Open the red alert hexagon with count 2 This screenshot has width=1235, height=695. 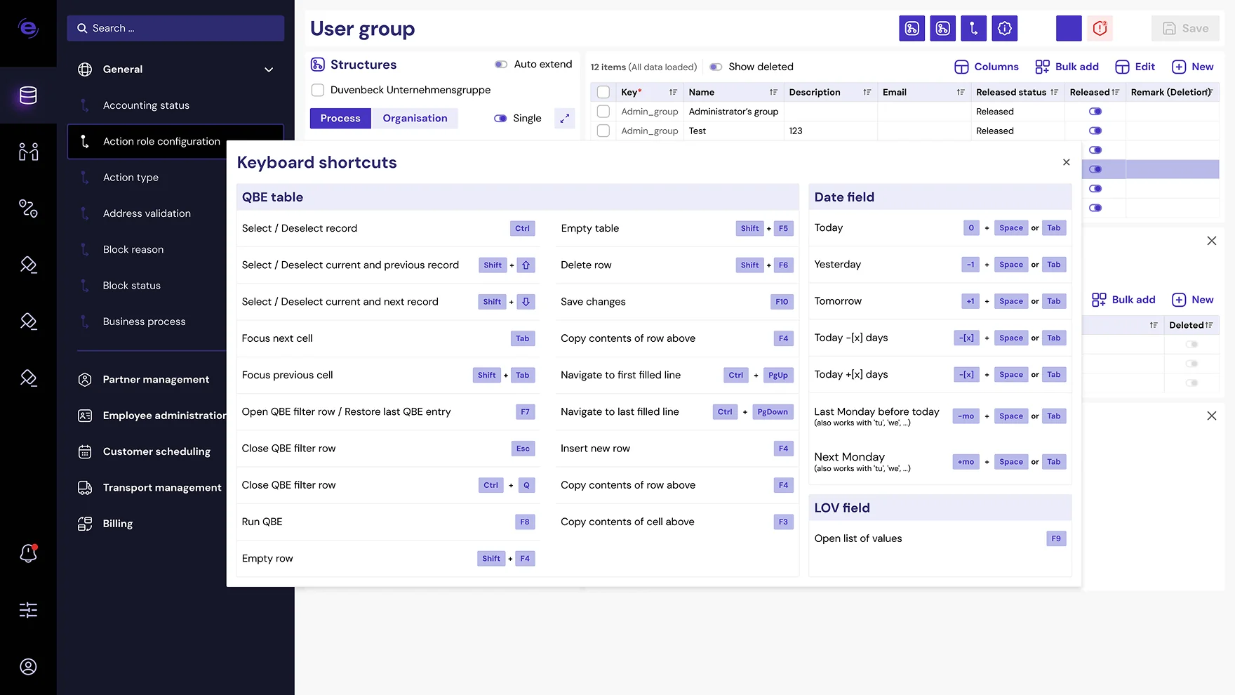click(x=1100, y=28)
